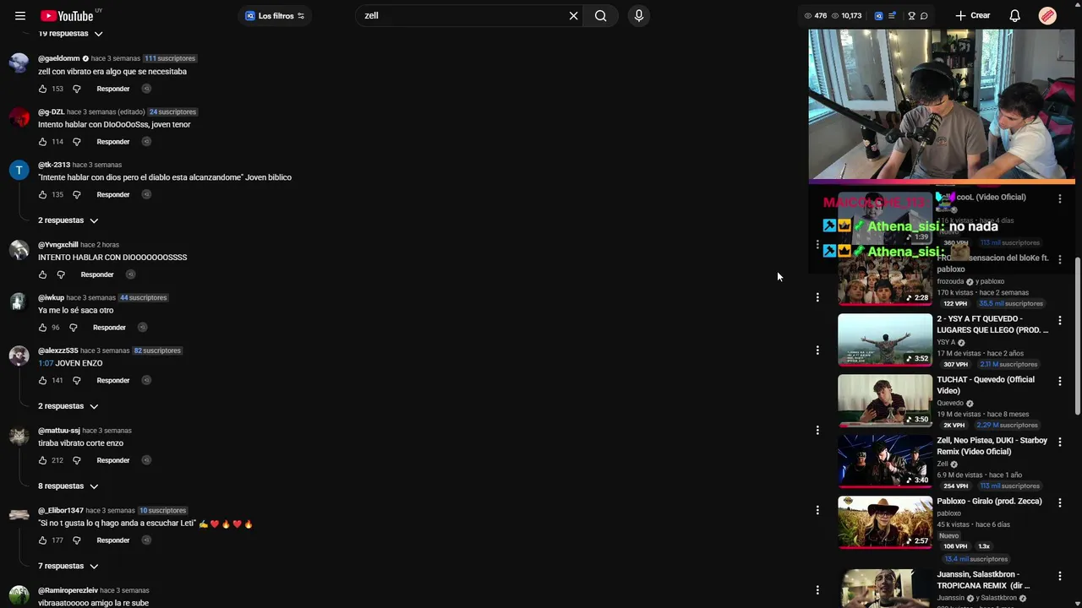Click the vidIQ badge beside @tk-2313 Responder

(x=146, y=195)
